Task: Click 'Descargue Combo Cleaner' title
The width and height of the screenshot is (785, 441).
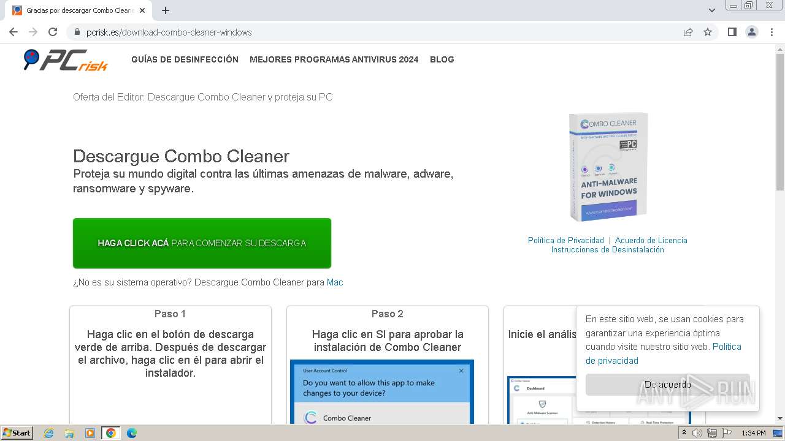Action: point(181,156)
